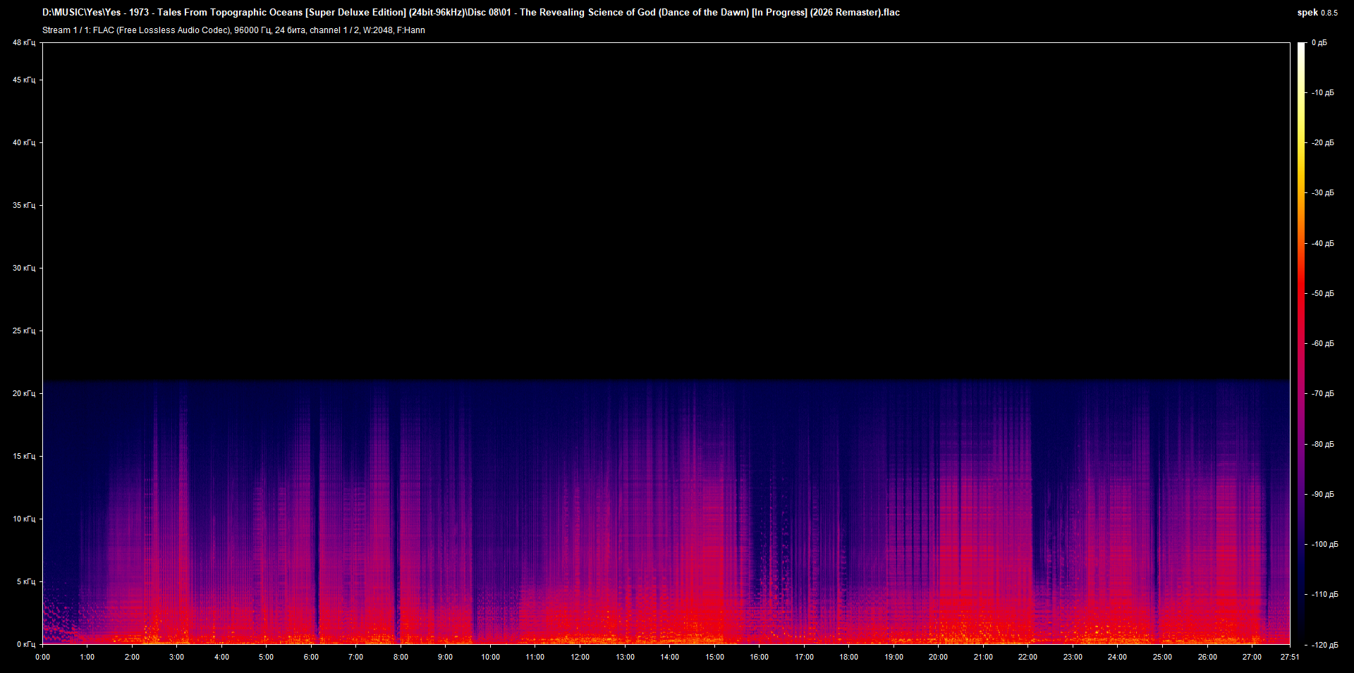Click the '-60 дБ' level label

[x=1323, y=343]
